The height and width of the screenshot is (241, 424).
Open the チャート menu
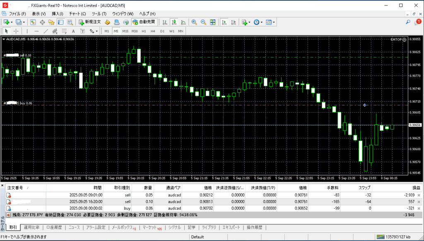pos(77,14)
